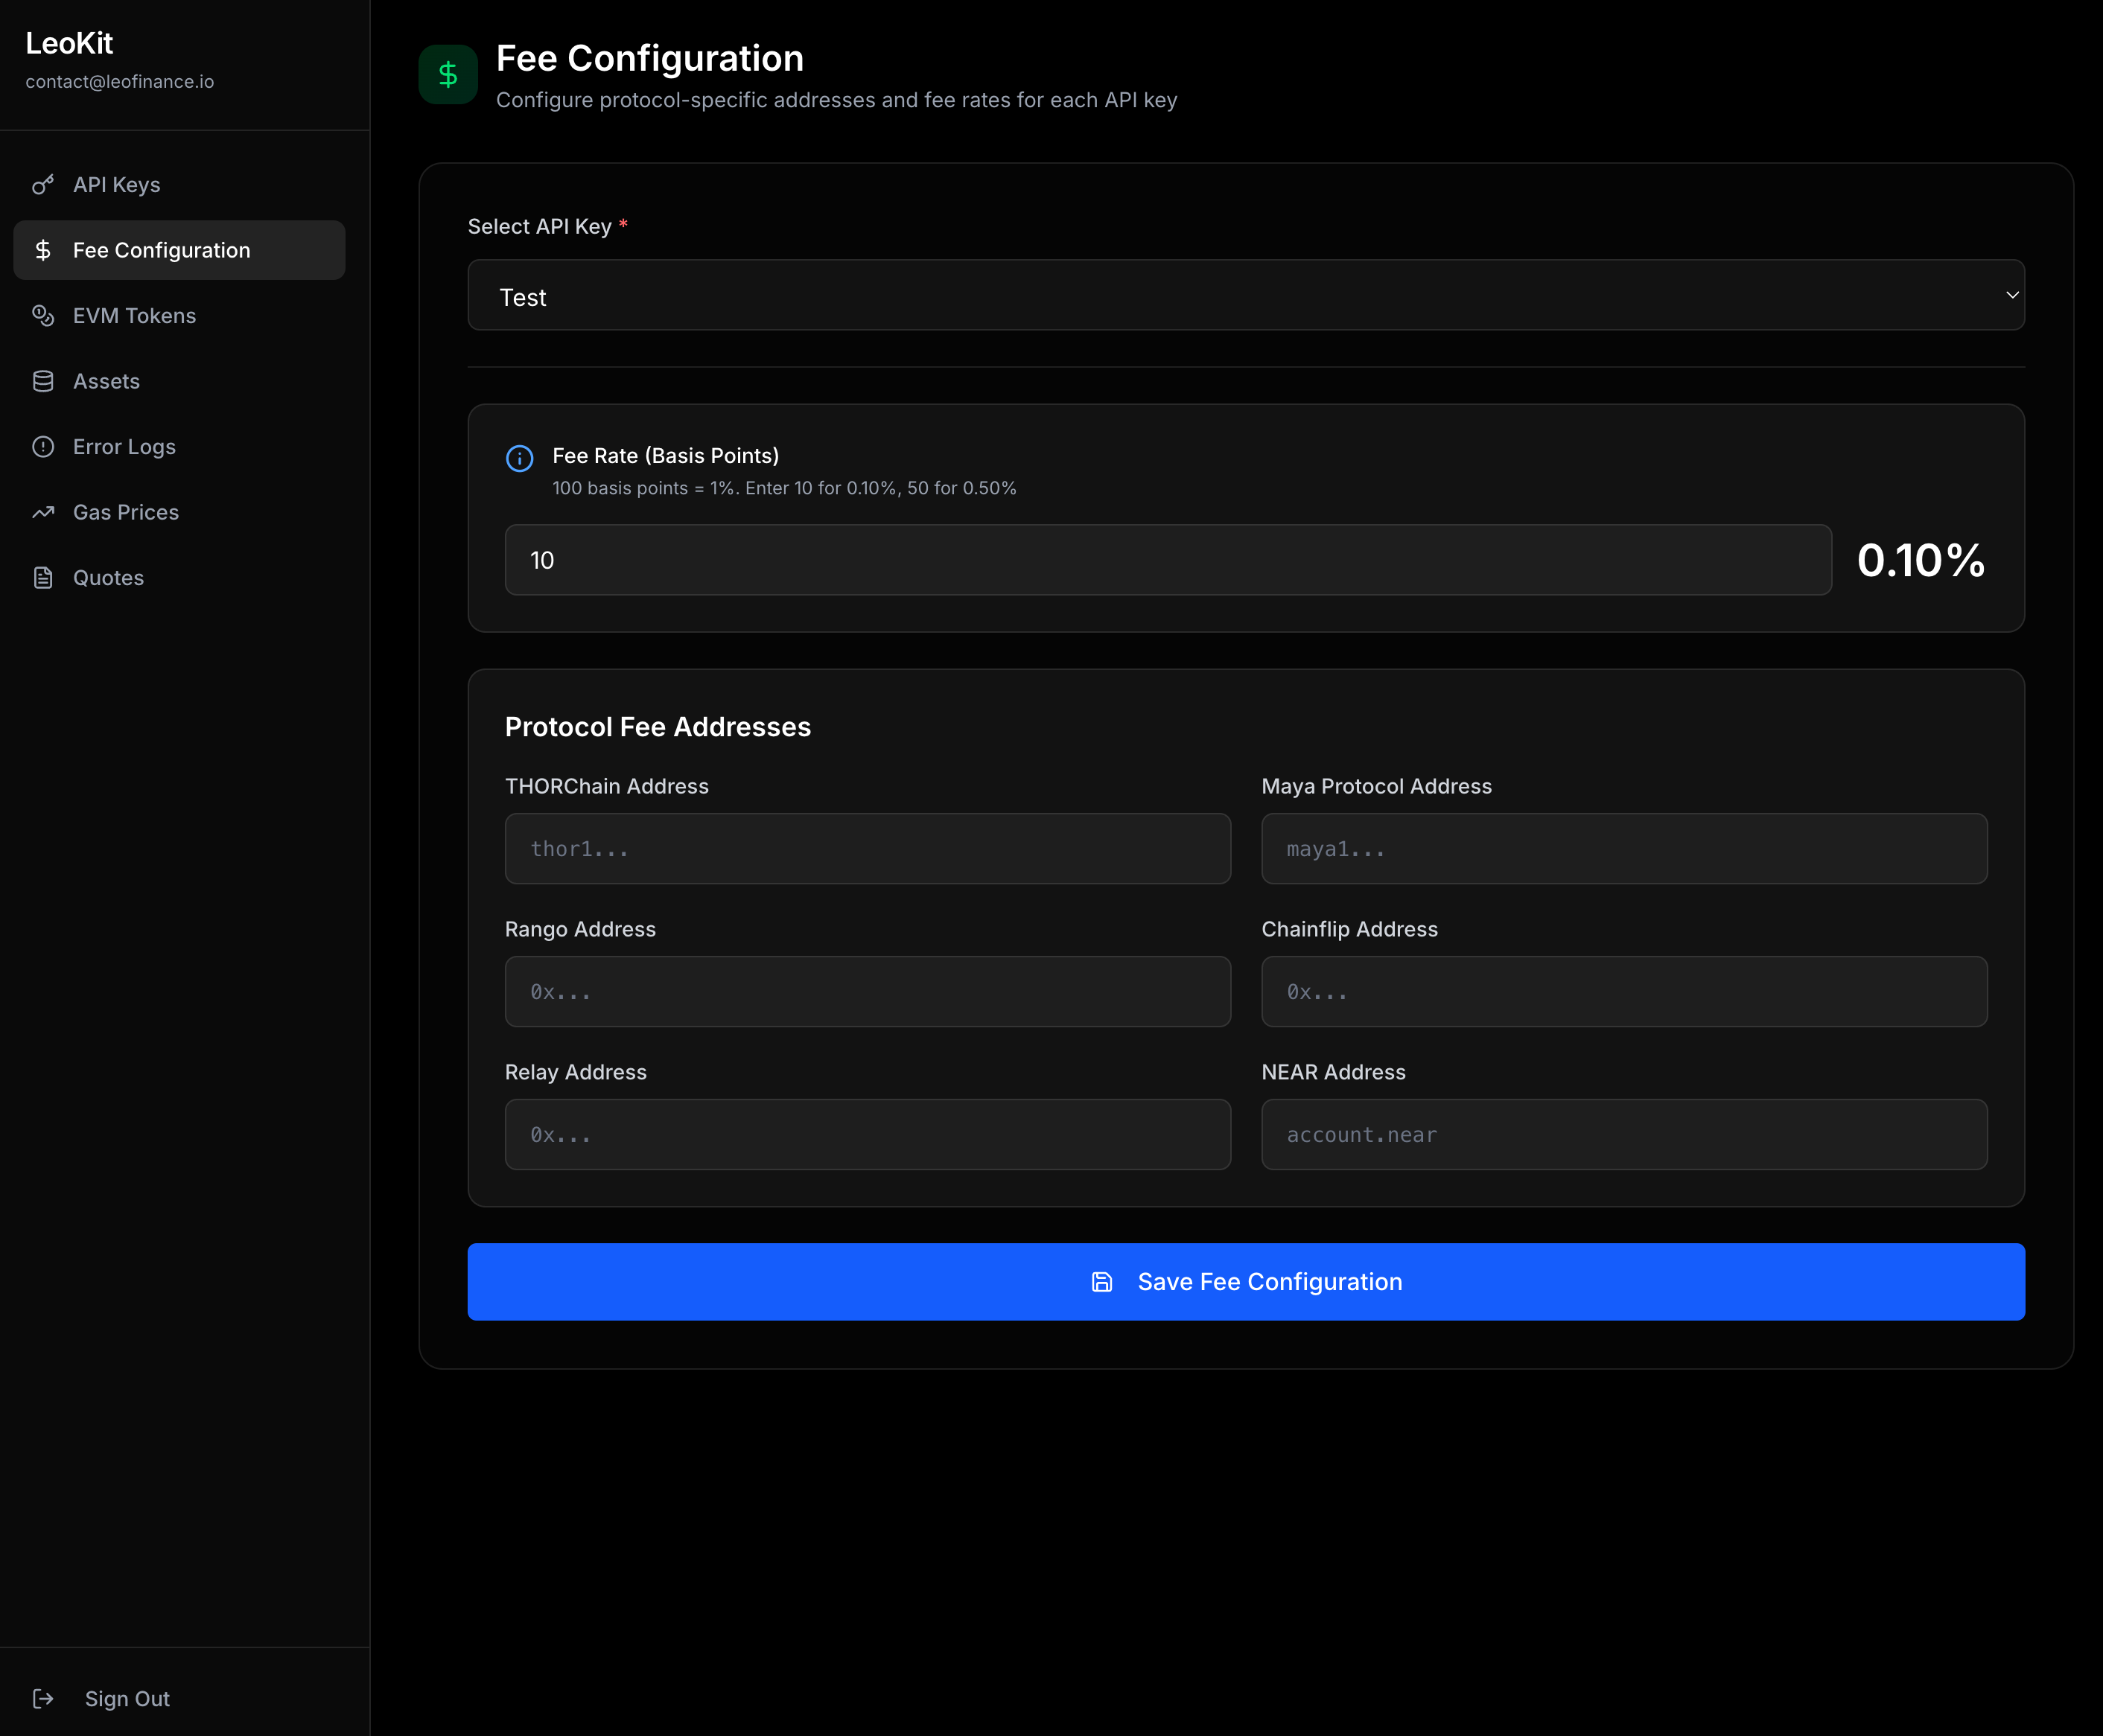
Task: Open the Quotes menu item
Action: (x=108, y=578)
